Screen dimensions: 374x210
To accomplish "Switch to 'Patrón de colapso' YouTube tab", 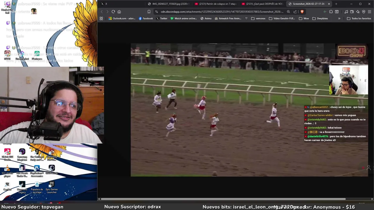I will [x=216, y=4].
